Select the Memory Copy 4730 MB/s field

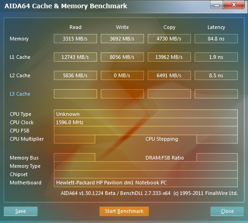169,39
